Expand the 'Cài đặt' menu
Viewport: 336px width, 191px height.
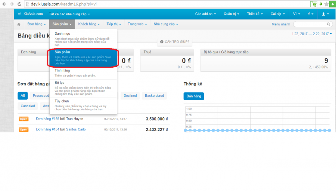(277, 14)
